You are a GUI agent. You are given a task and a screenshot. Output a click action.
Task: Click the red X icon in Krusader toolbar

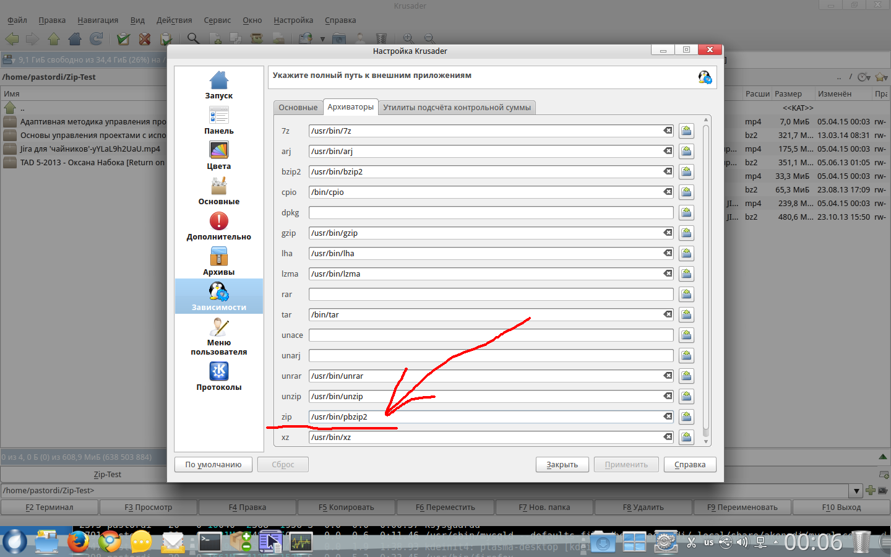pyautogui.click(x=145, y=39)
